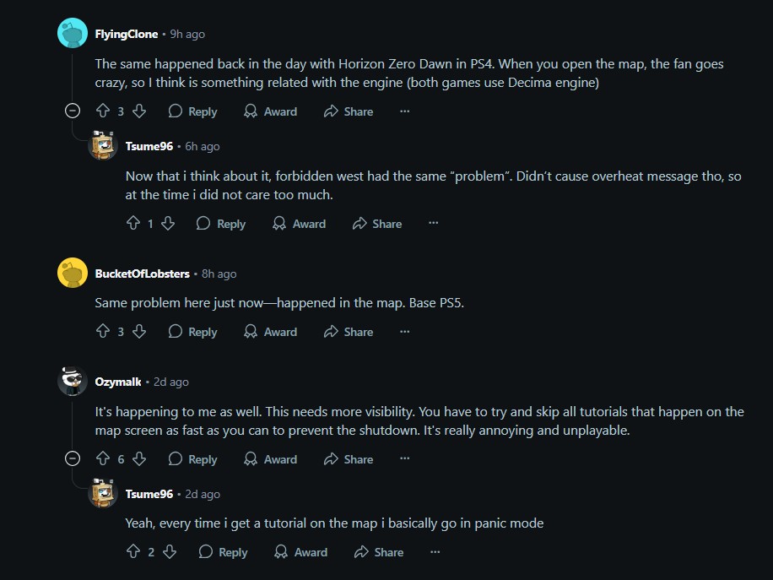
Task: Upvote BucketOfLobsters' Base PS5 comment
Action: 103,332
